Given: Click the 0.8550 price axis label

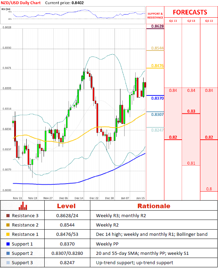Looking at the screenshot, I should coord(7,48).
